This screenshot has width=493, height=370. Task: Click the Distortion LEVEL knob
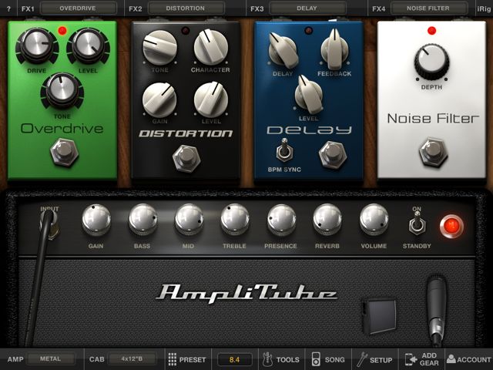tap(210, 99)
